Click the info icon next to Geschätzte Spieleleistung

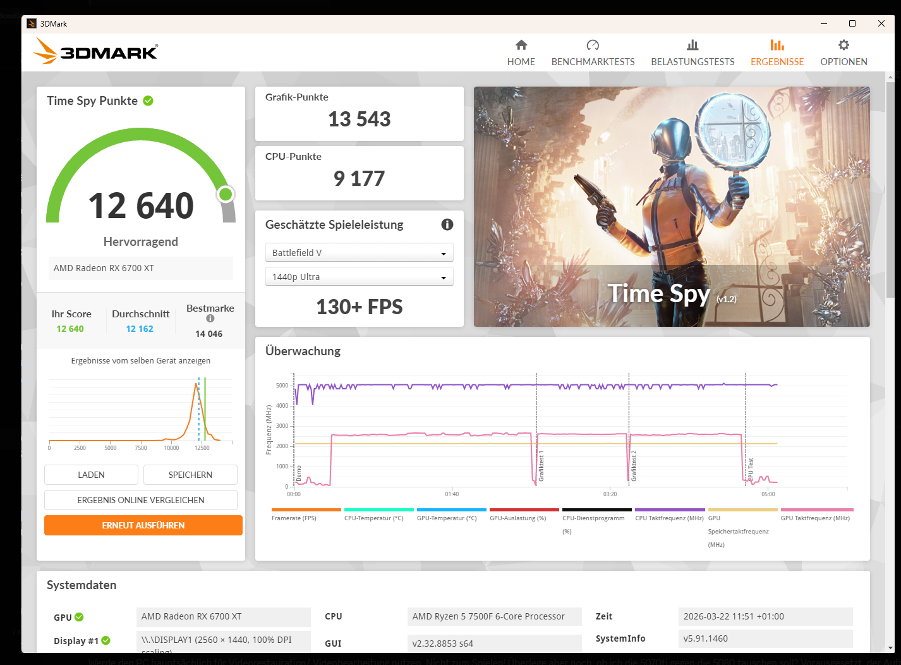pyautogui.click(x=447, y=224)
